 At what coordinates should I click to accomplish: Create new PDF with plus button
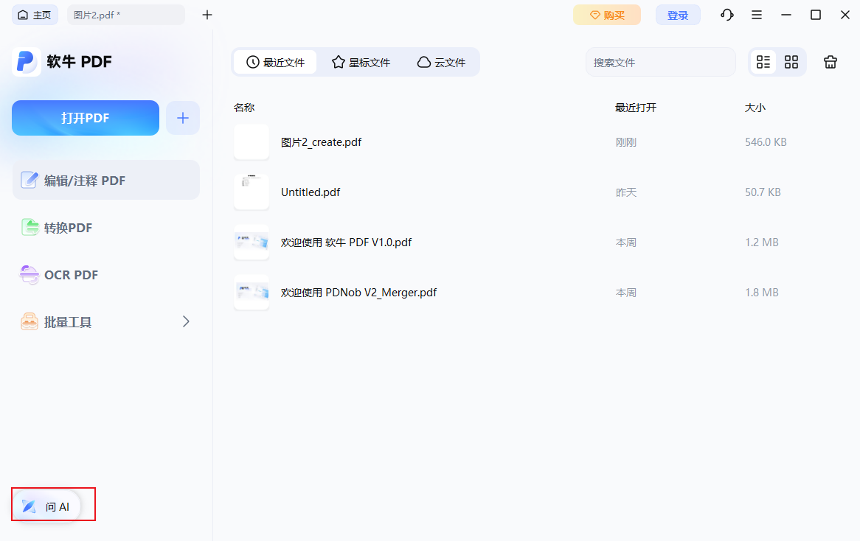click(183, 118)
